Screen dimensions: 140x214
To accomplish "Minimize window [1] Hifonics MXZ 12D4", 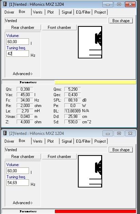I will tap(108, 4).
